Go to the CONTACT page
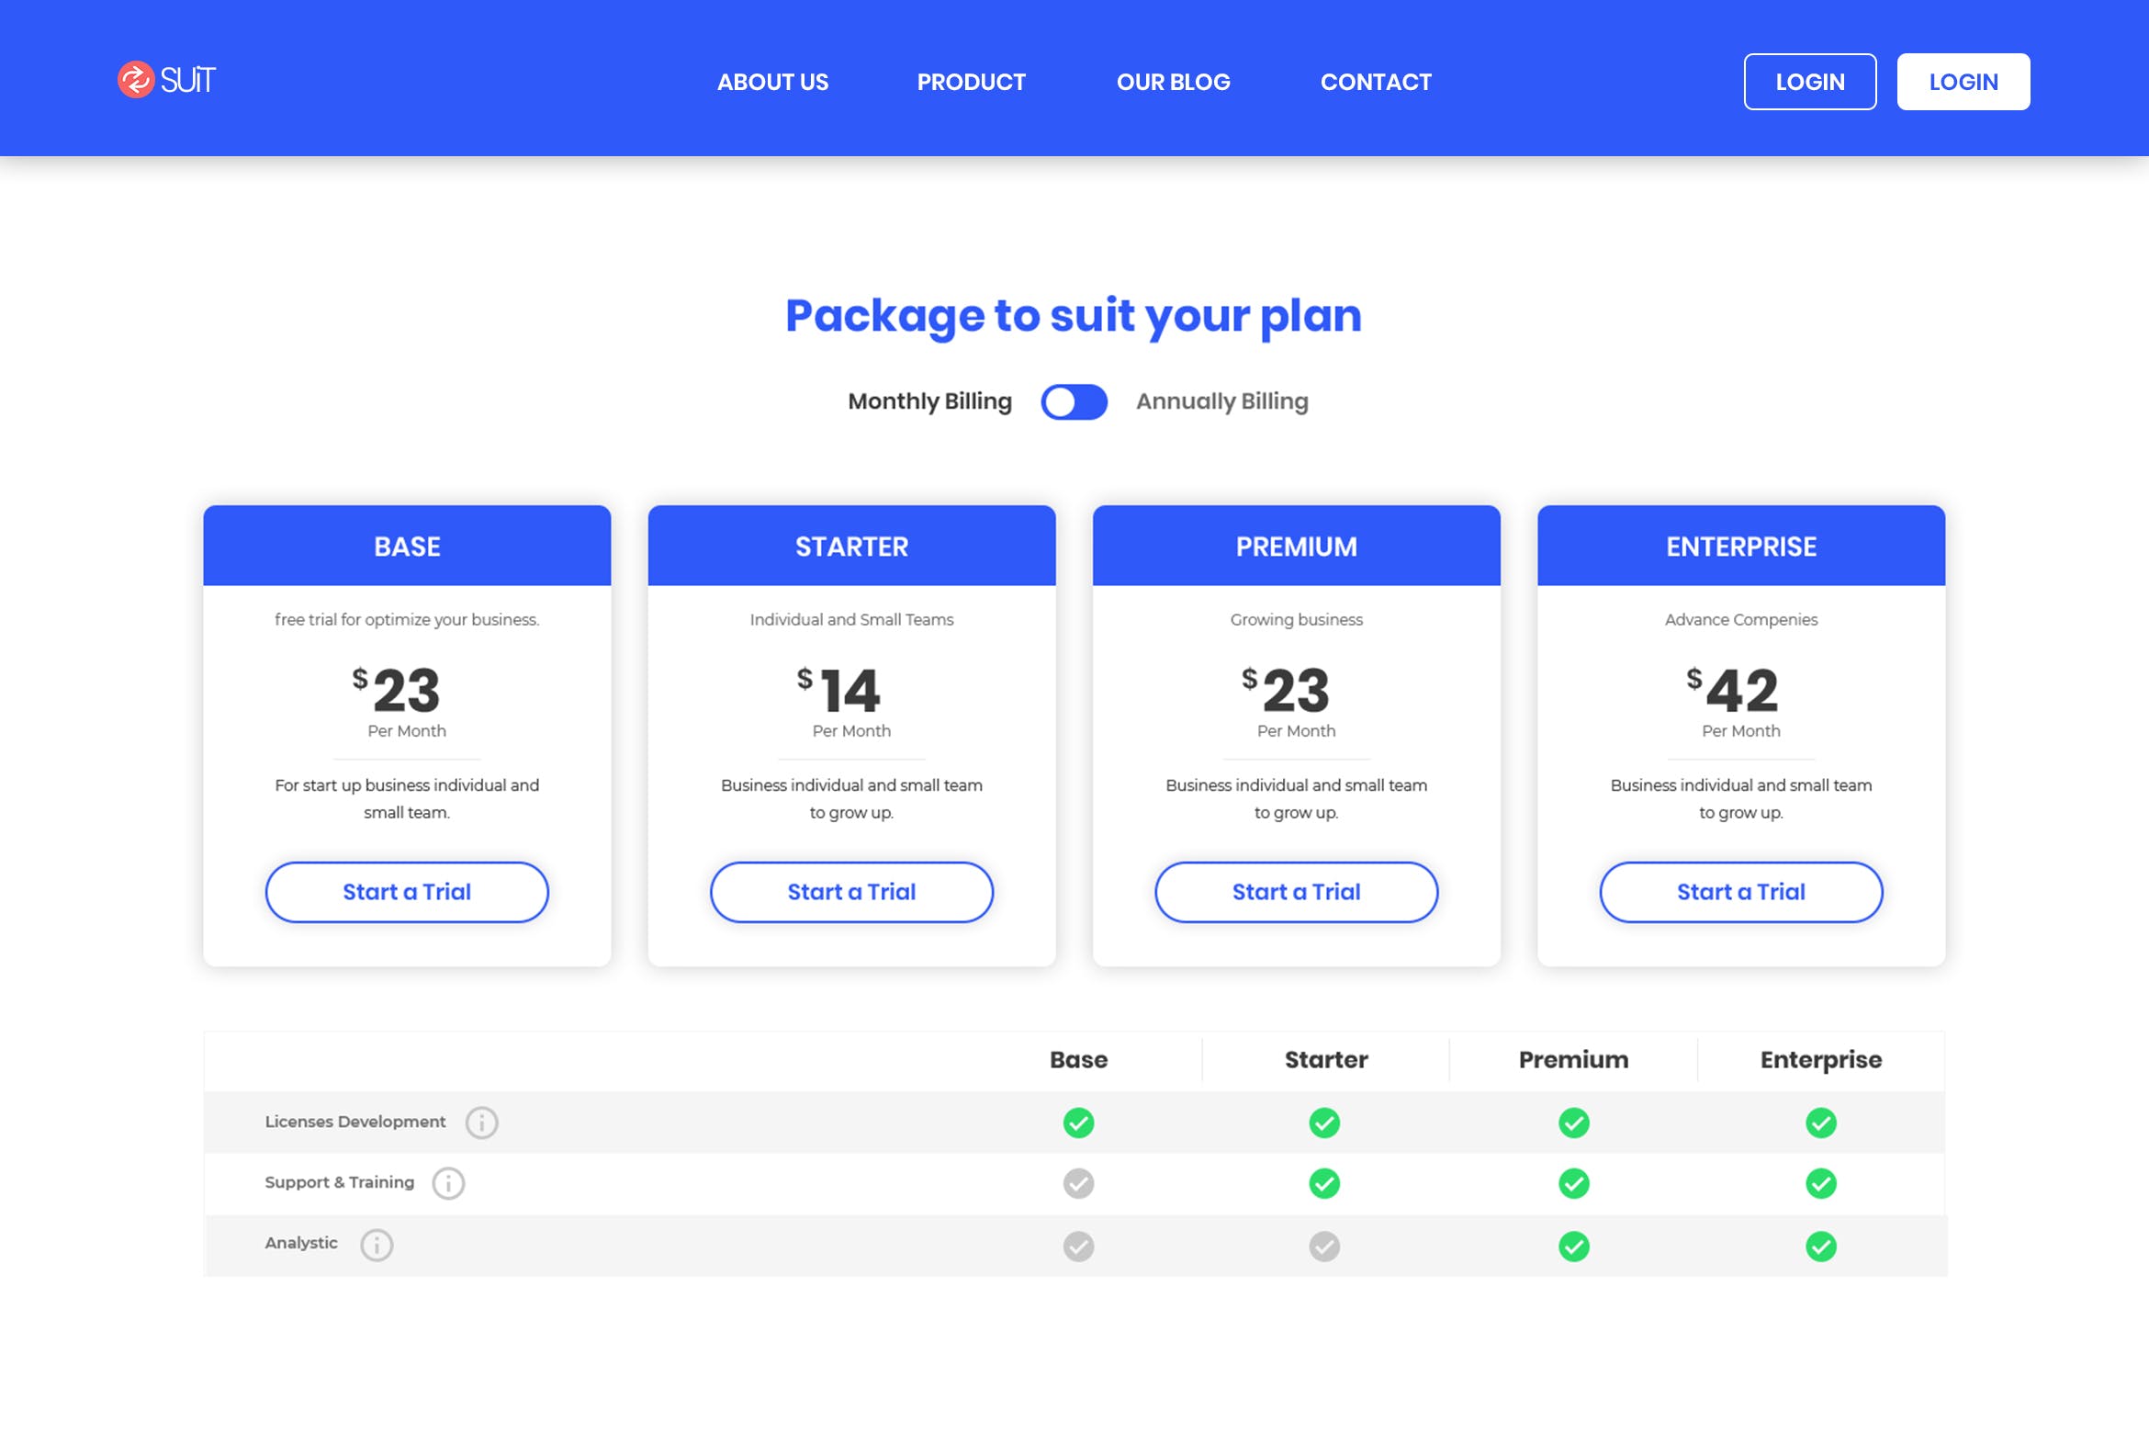This screenshot has width=2149, height=1433. 1376,82
